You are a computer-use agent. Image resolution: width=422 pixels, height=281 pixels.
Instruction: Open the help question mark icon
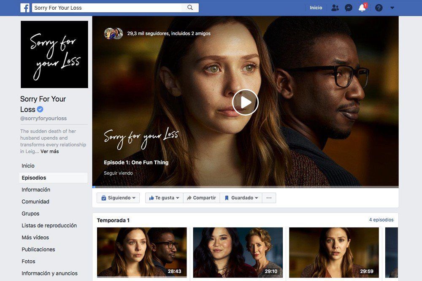[x=379, y=8]
